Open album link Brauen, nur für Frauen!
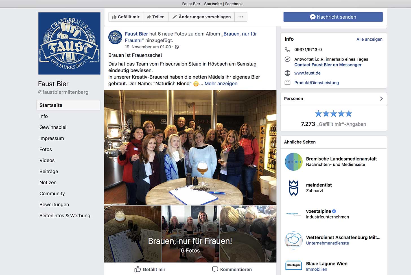This screenshot has width=411, height=275. [240, 34]
